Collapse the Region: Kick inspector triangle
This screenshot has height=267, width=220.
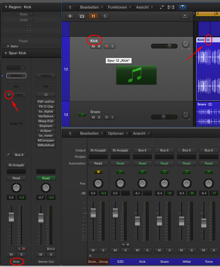(6, 7)
